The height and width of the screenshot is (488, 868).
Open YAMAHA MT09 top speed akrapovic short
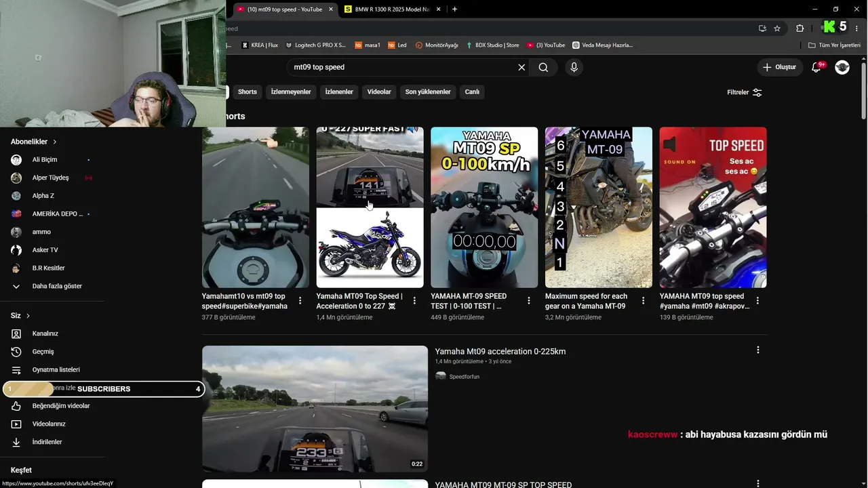pos(713,207)
